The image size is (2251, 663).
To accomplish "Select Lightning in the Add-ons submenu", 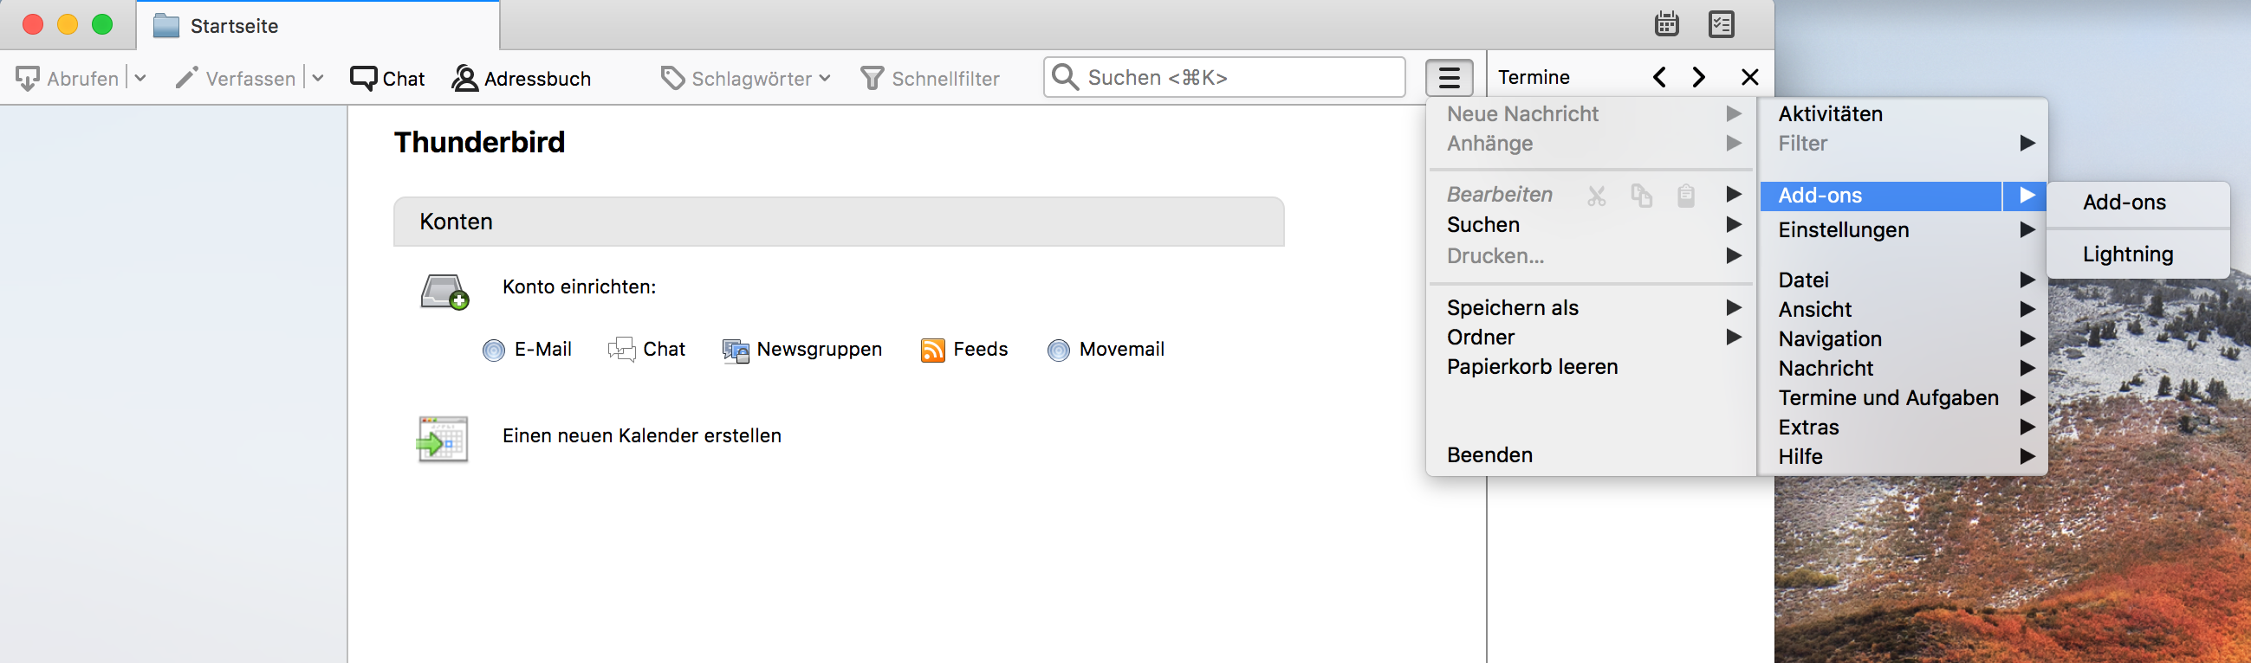I will 2127,254.
